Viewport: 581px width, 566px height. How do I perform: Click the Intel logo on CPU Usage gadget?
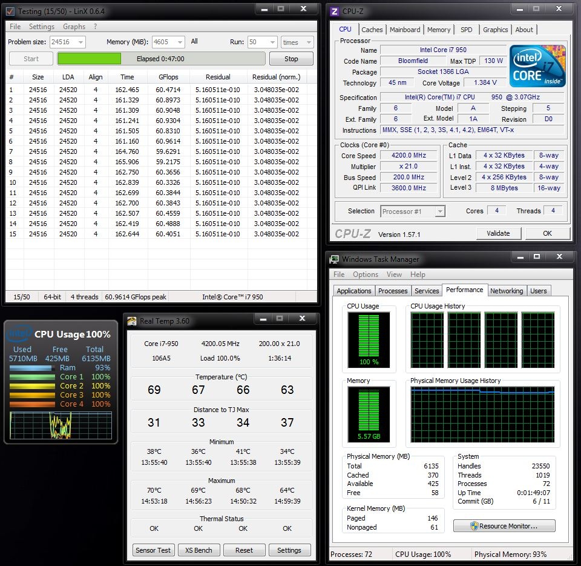tap(19, 334)
